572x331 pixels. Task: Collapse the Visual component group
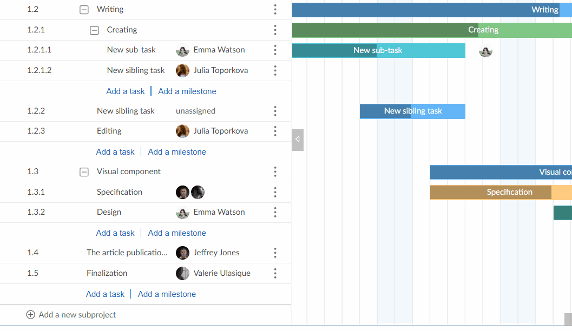point(84,171)
